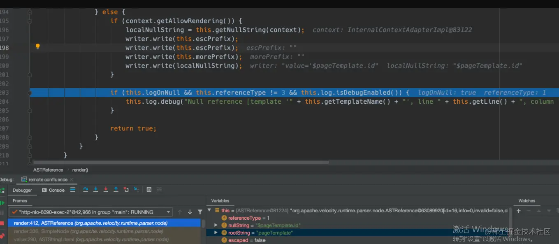
Task: Collapse the 'this' variable node
Action: click(209, 210)
